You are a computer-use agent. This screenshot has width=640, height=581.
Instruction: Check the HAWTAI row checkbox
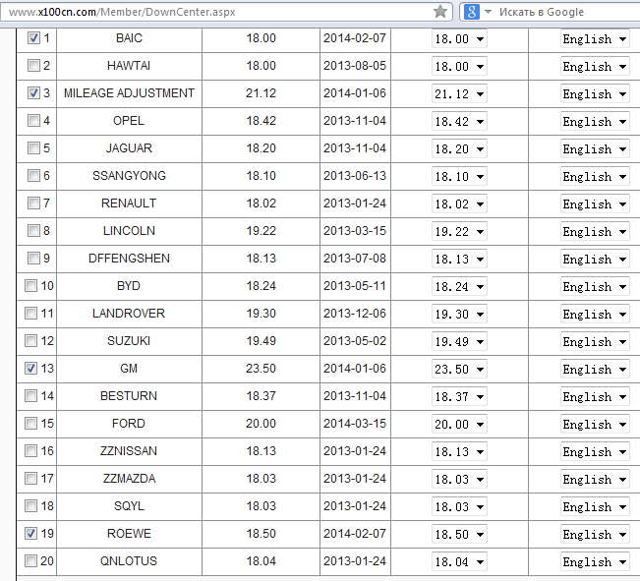coord(33,65)
